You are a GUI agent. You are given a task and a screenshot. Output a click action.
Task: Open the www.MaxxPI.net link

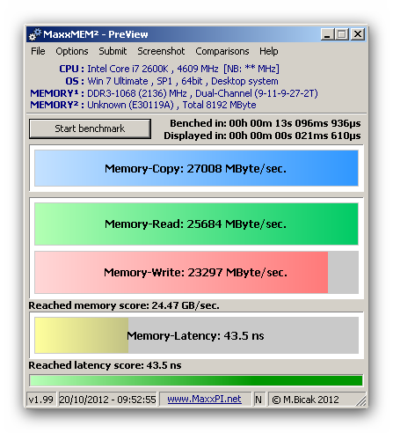click(x=204, y=400)
